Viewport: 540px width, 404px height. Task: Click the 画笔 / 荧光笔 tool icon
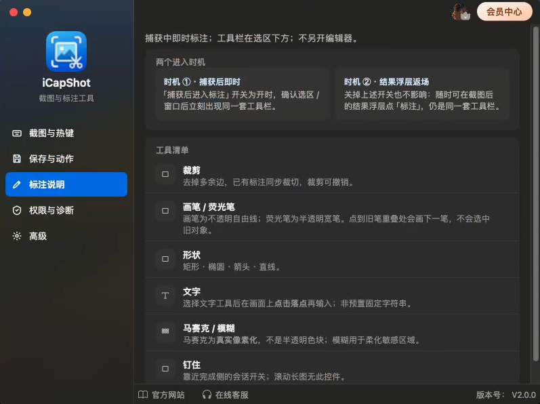(165, 211)
